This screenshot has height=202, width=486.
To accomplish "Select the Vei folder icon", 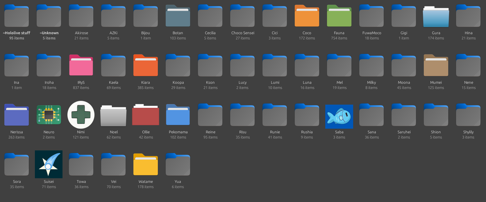I will point(113,164).
